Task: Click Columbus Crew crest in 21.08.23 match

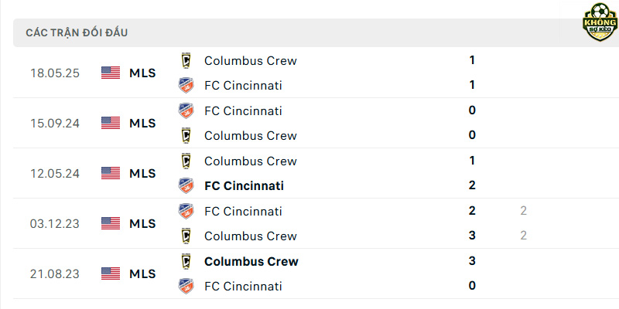Action: click(x=186, y=261)
